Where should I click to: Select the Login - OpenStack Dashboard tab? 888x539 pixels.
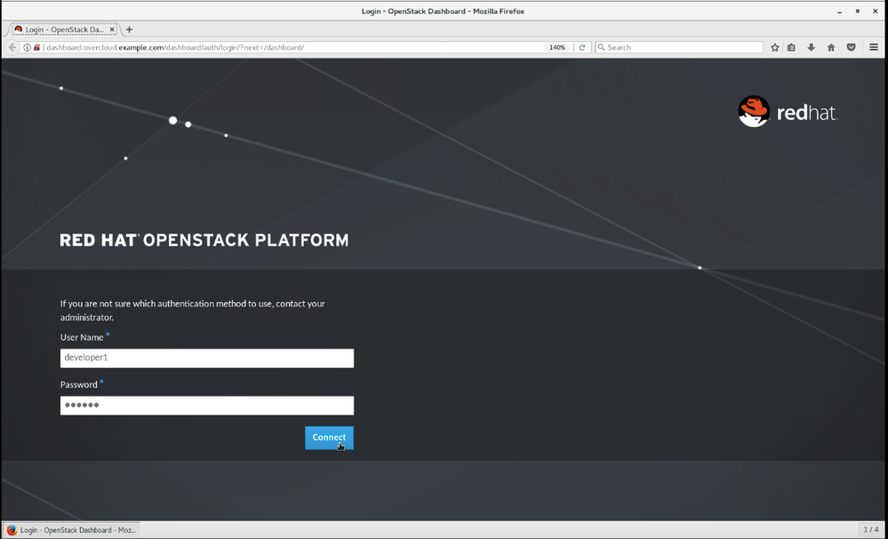point(62,29)
